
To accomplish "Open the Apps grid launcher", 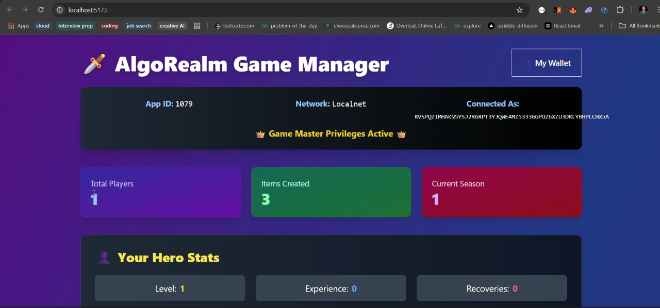I will coord(10,26).
